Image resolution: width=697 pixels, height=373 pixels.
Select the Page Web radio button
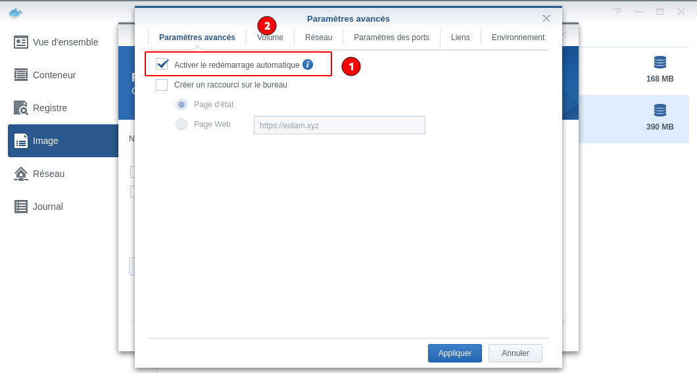pos(181,124)
